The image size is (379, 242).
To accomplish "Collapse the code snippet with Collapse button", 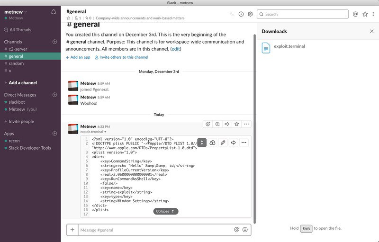I will (165, 211).
